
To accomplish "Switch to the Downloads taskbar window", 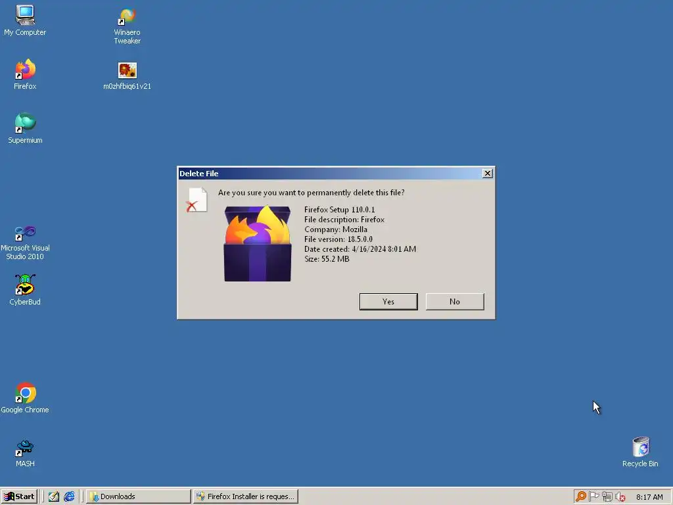I will [x=138, y=496].
